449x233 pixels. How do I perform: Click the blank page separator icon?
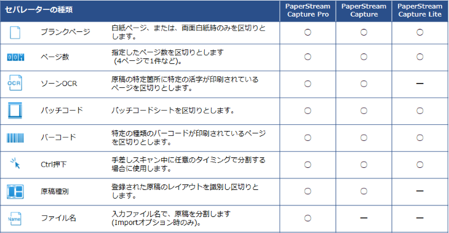[15, 33]
